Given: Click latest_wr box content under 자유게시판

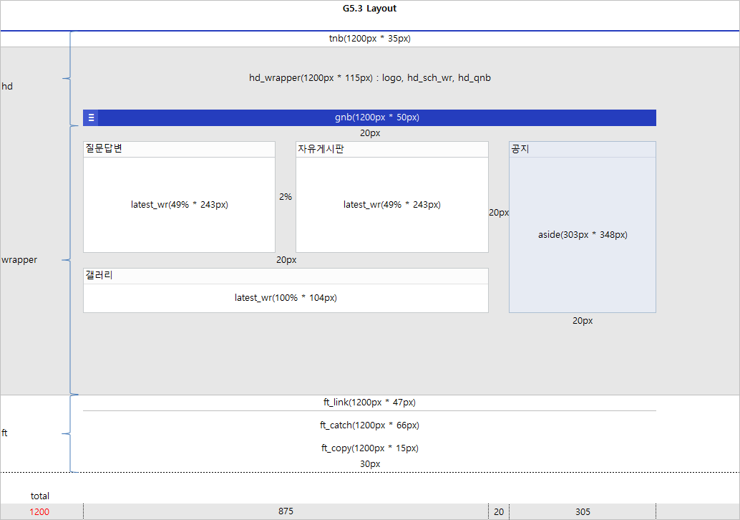Looking at the screenshot, I should (x=391, y=205).
